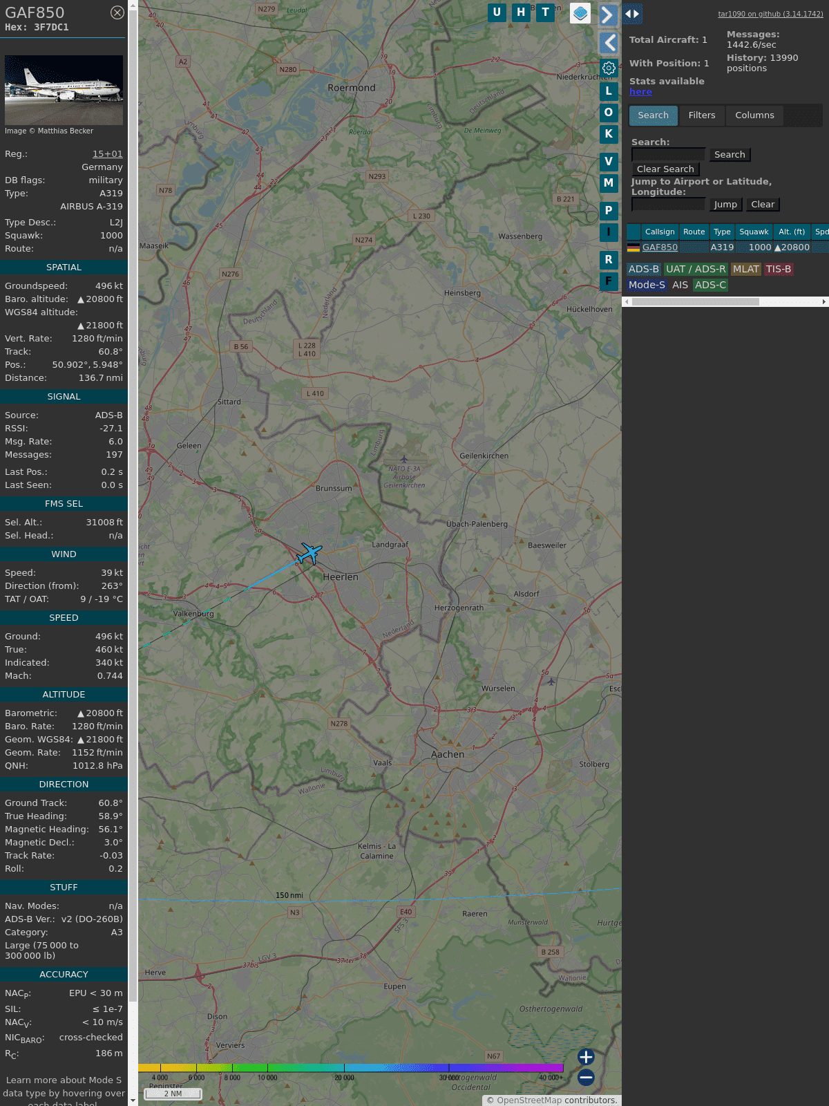Sort table by Alt. (ft) column
829x1106 pixels.
(x=792, y=232)
